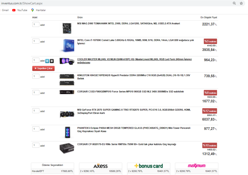Edit quantity field for KINGSTON HyperX Predator
Image resolution: width=248 pixels, height=175 pixels.
pyautogui.click(x=36, y=76)
